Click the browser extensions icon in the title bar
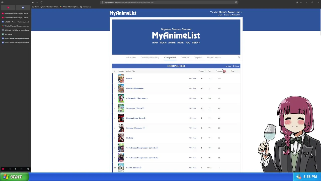The width and height of the screenshot is (321, 181). click(297, 3)
